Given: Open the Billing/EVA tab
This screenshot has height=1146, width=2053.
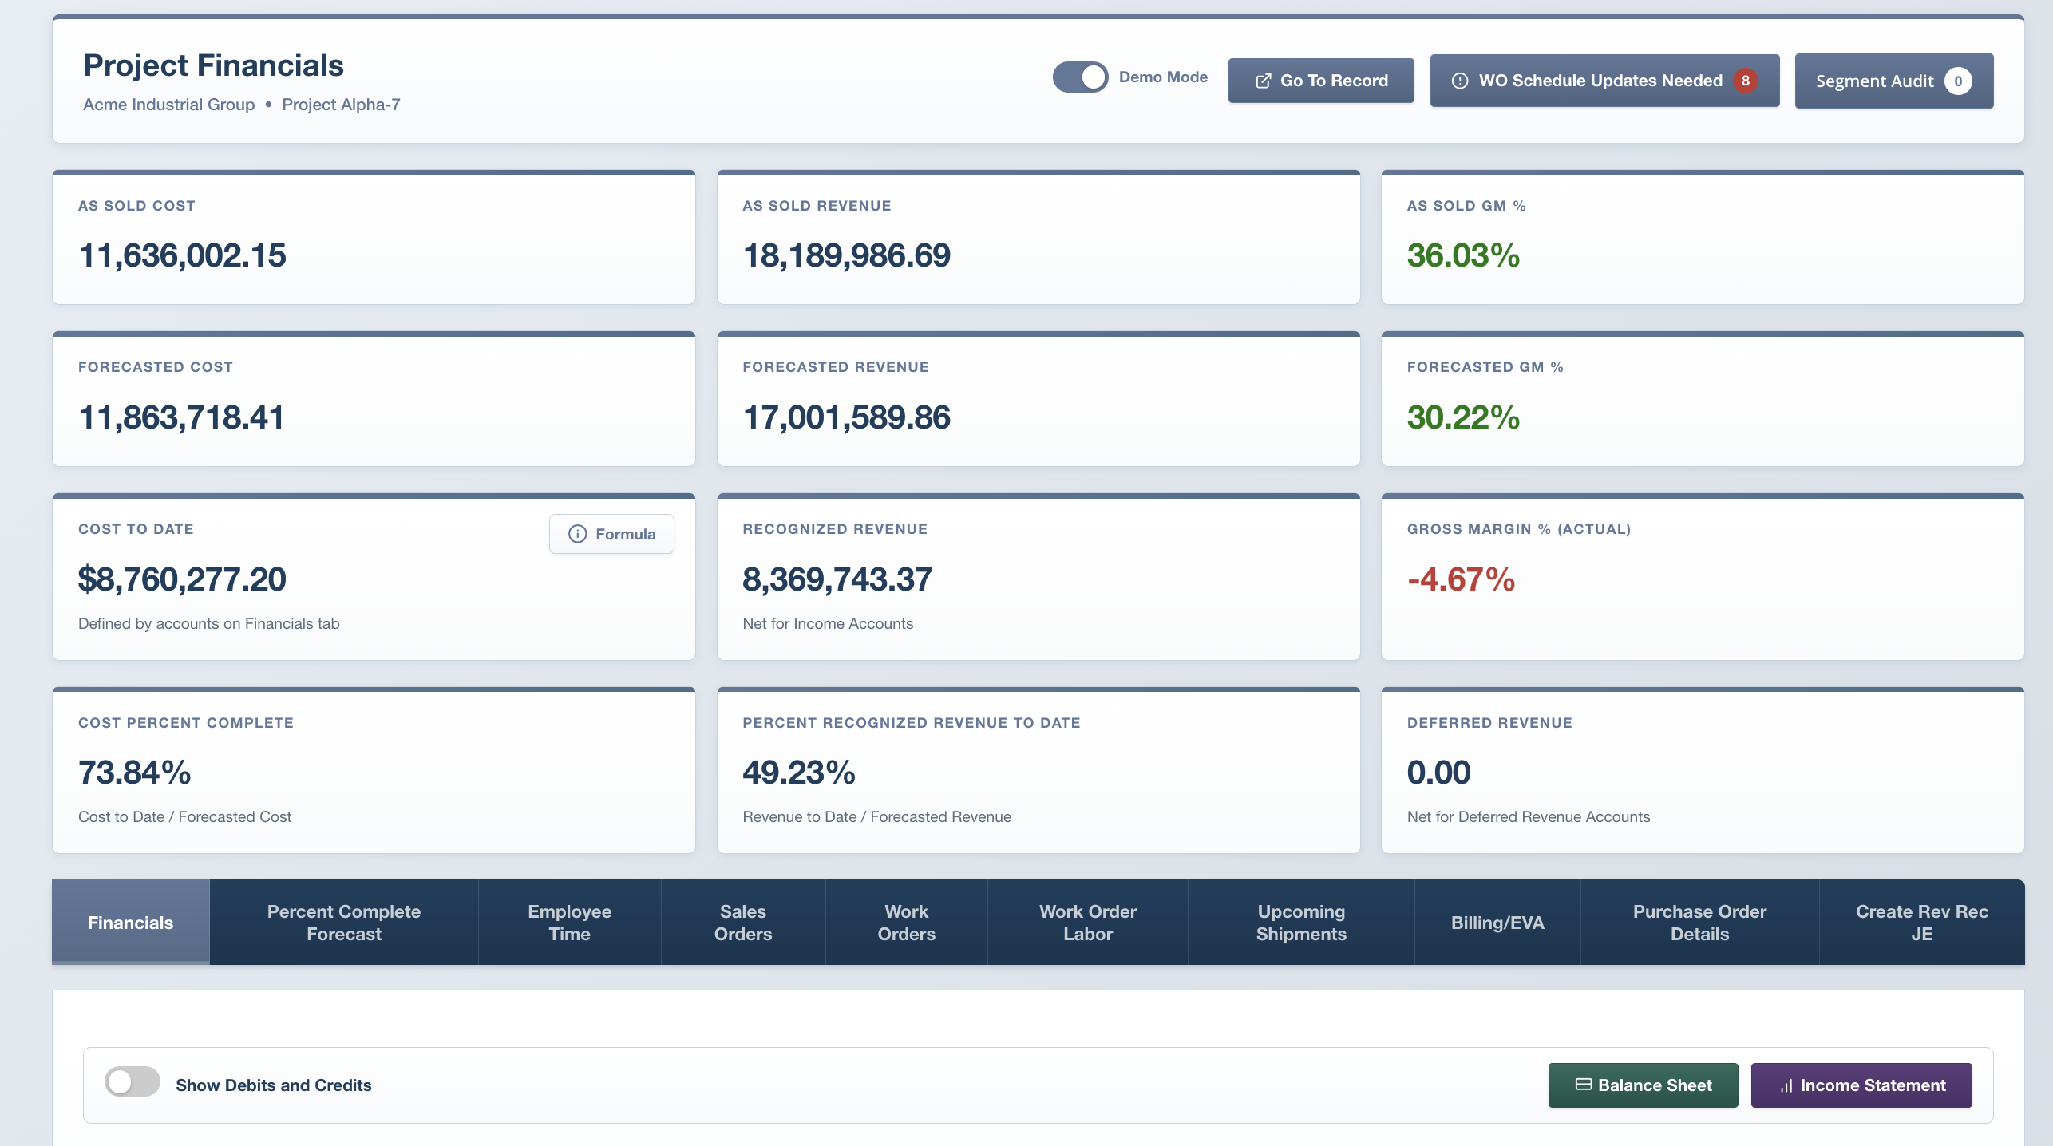Looking at the screenshot, I should [1497, 922].
